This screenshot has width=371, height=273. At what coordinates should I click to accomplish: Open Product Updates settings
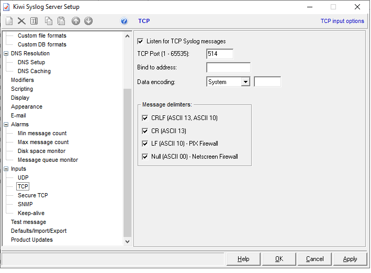[x=32, y=240]
